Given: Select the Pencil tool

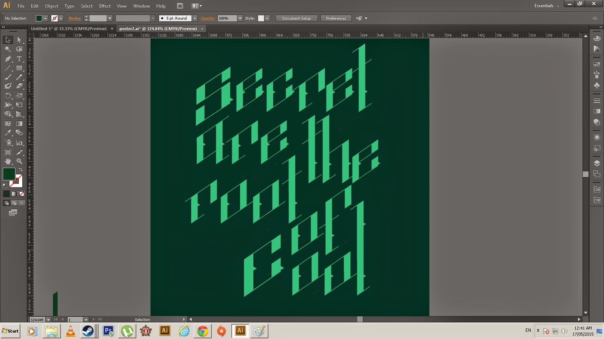Looking at the screenshot, I should point(19,77).
